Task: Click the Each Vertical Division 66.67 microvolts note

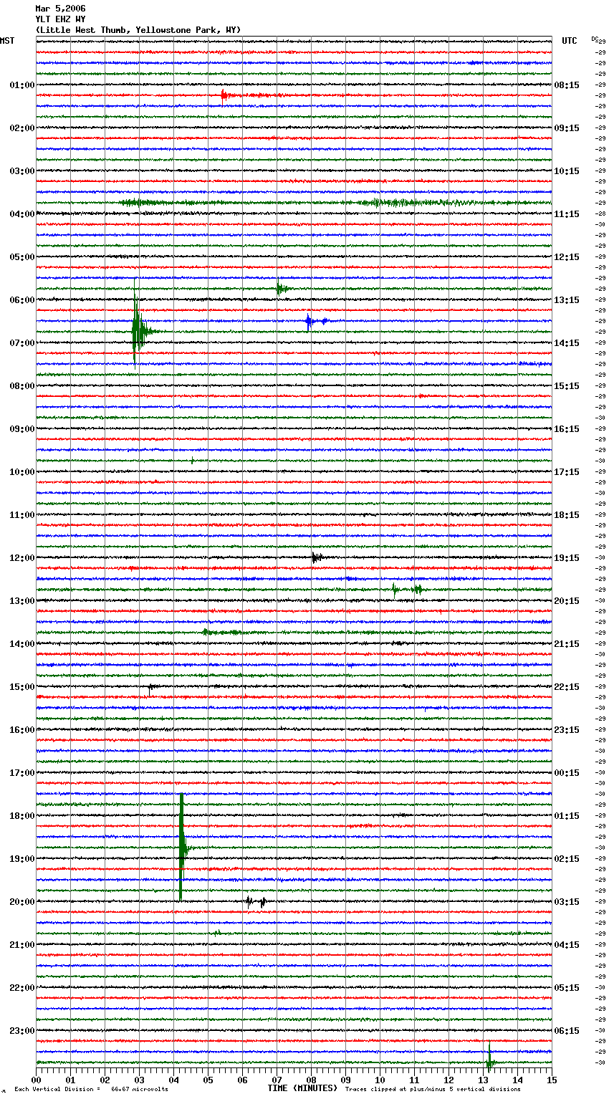Action: click(x=91, y=1090)
